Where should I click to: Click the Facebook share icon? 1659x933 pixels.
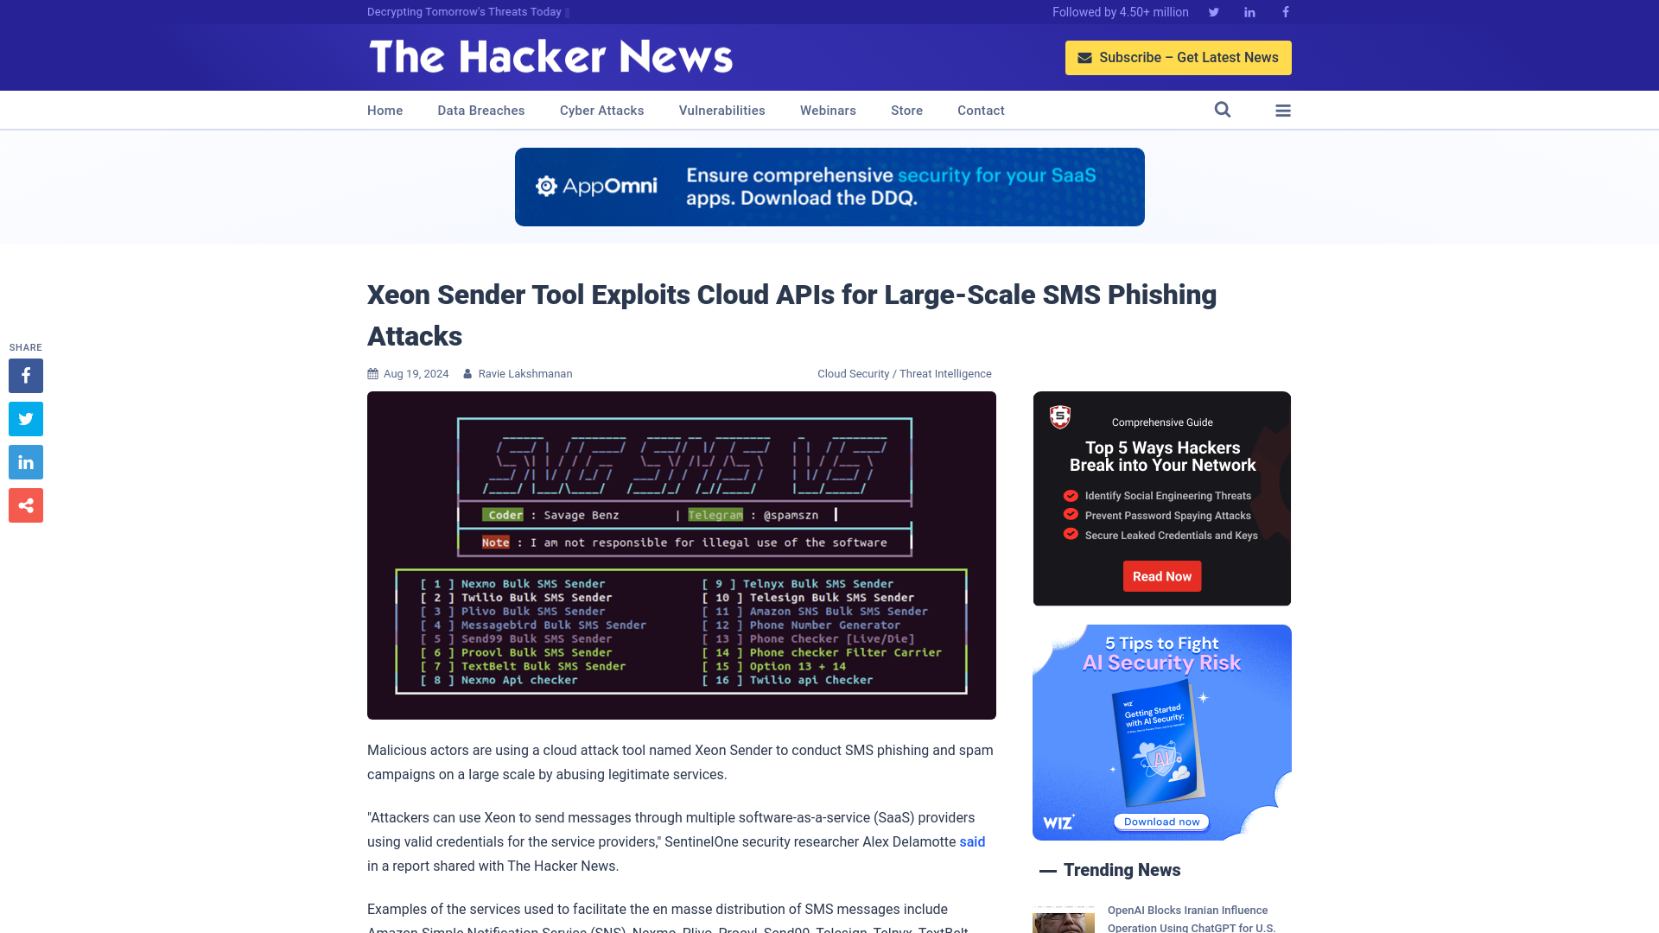coord(25,376)
